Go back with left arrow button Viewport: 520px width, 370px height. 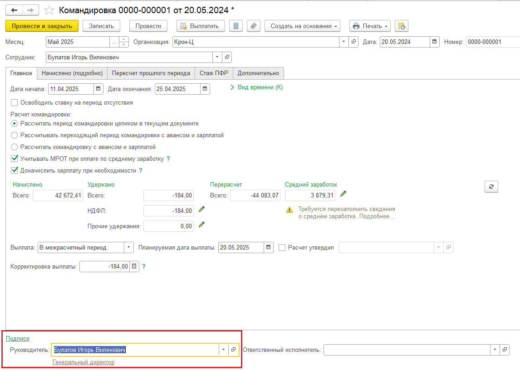coord(14,10)
